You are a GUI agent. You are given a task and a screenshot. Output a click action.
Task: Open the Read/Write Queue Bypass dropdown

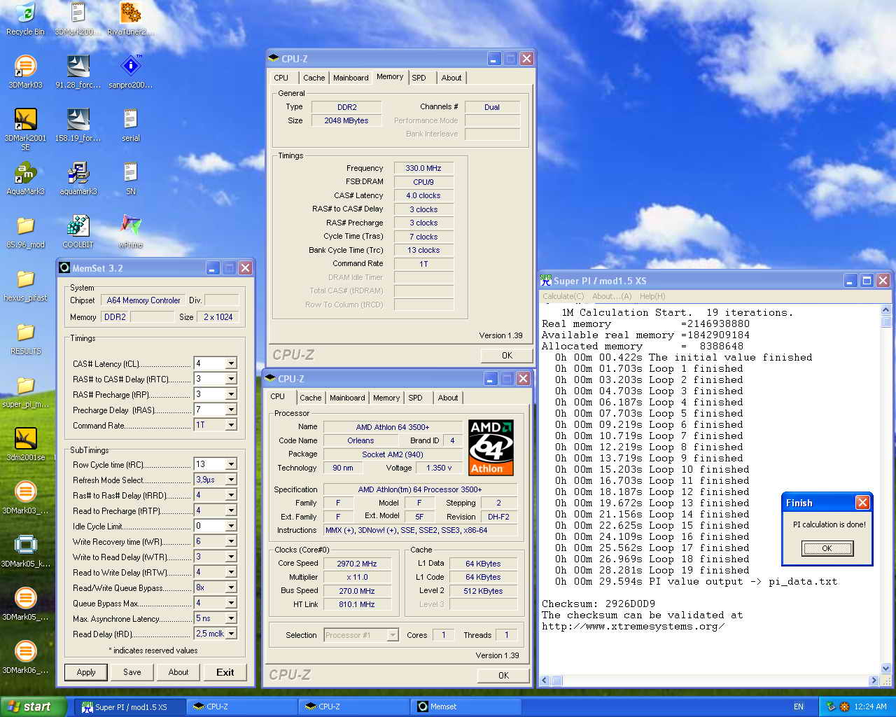[x=231, y=587]
